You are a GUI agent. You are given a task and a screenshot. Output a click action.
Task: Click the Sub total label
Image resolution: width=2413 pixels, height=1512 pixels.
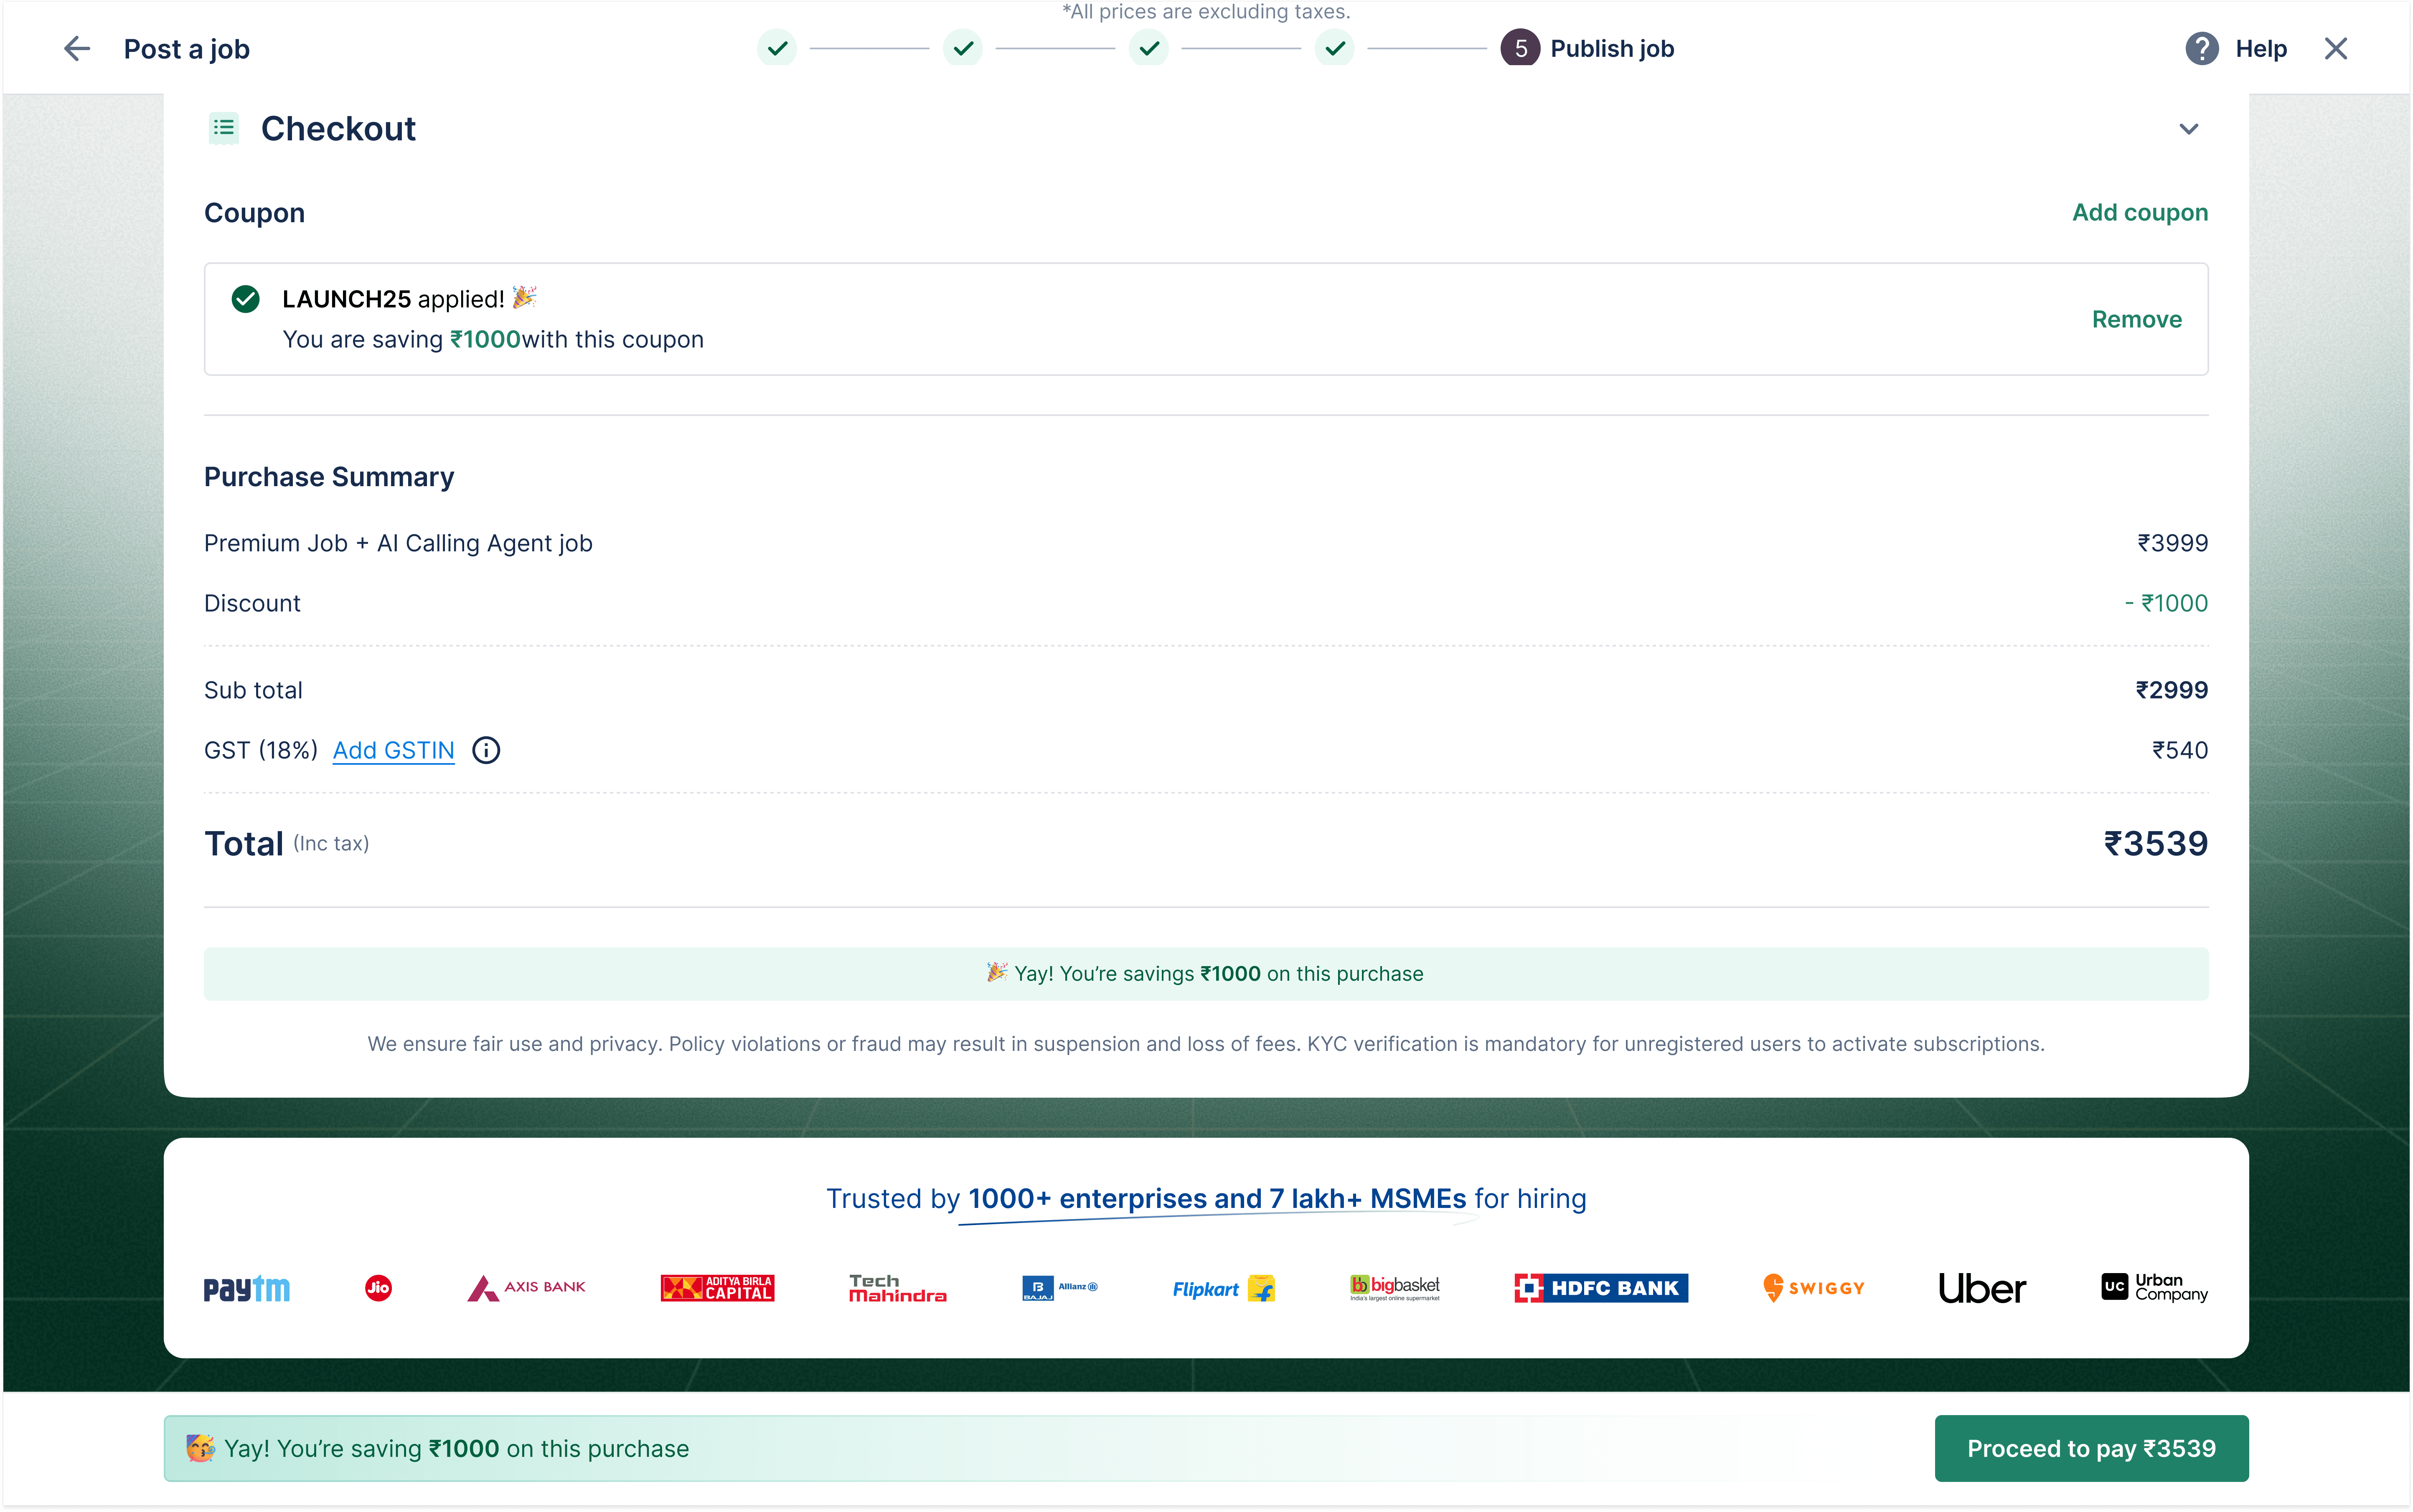(253, 690)
